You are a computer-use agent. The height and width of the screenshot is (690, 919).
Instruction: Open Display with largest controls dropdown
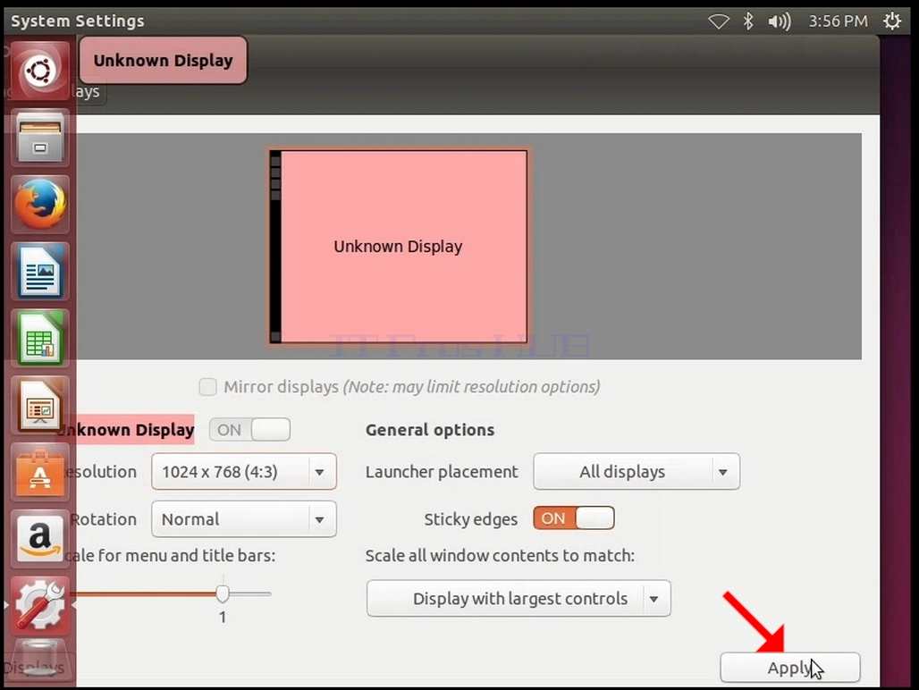pos(519,598)
